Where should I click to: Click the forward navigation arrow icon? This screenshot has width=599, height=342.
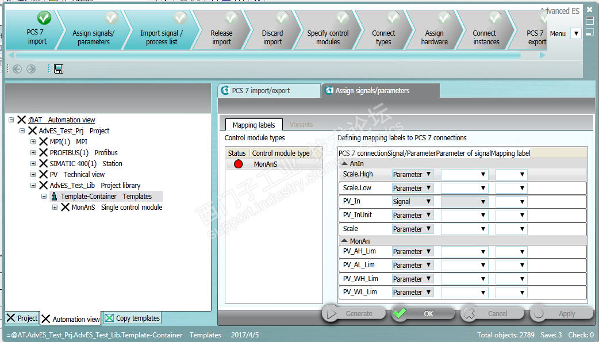click(x=31, y=69)
